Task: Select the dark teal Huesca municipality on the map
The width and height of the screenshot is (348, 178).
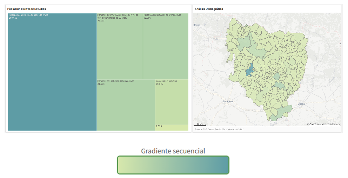Action: [250, 70]
